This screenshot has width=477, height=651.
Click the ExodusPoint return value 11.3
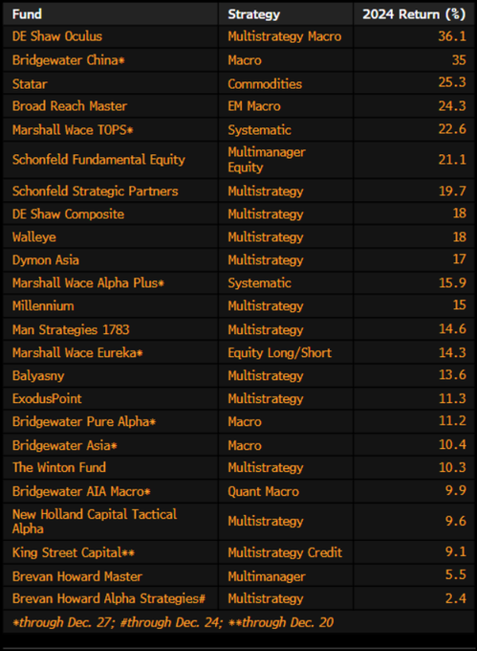coord(452,398)
